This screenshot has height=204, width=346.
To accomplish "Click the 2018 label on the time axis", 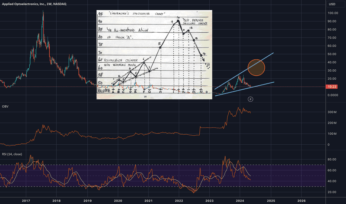I will pyautogui.click(x=56, y=201).
